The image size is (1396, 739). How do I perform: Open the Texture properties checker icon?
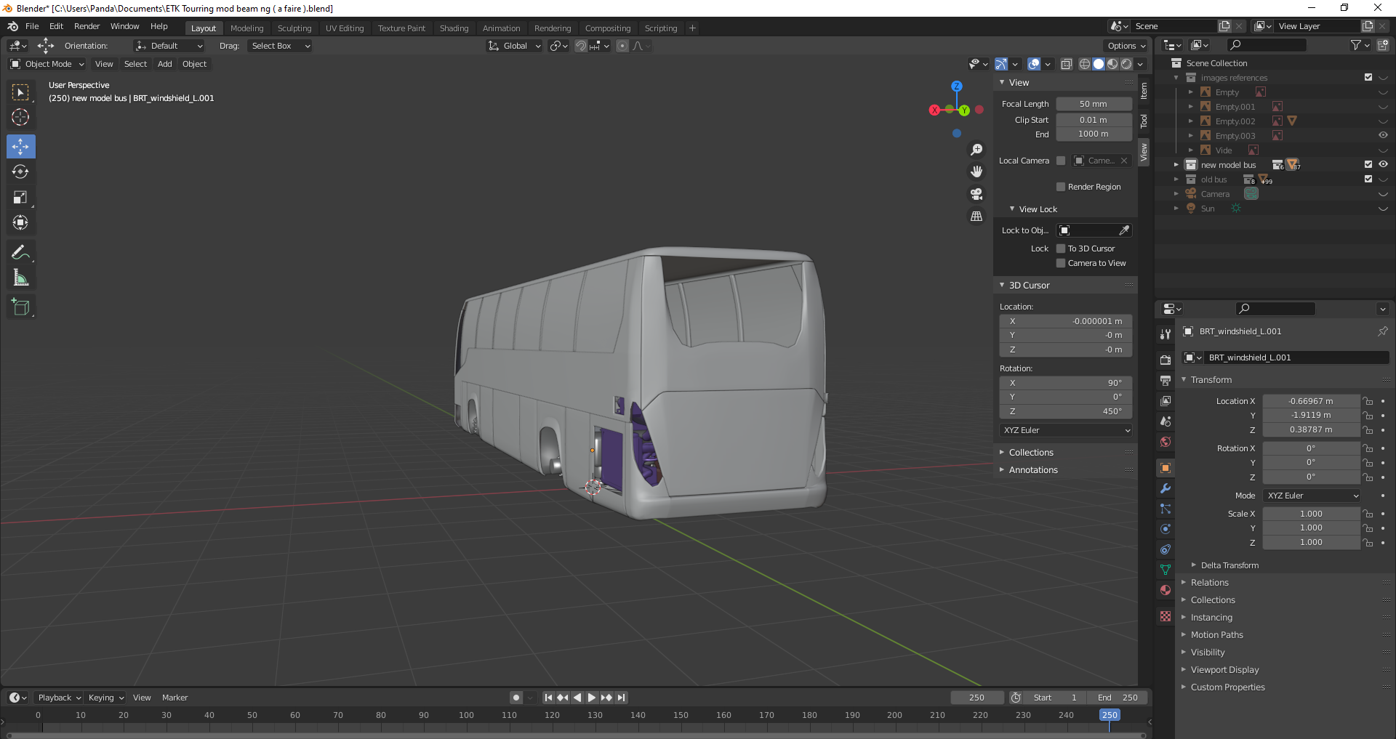click(1166, 616)
